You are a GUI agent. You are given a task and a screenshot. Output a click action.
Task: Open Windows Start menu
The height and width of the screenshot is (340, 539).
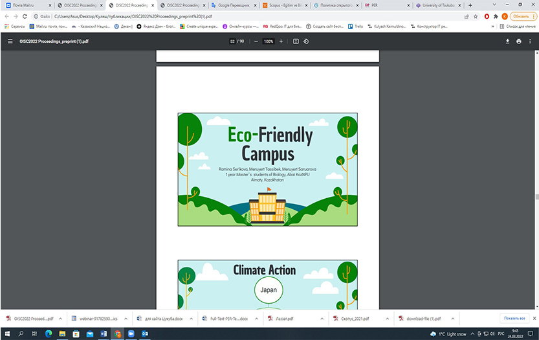(8, 334)
